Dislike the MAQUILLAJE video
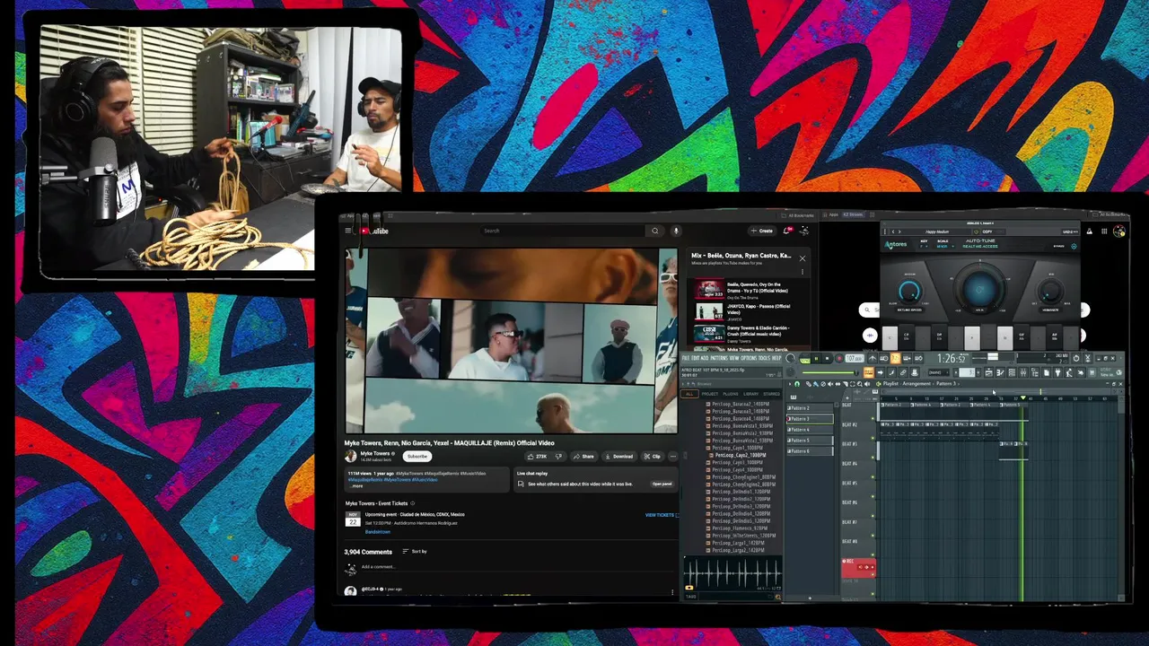The image size is (1149, 646). point(559,457)
